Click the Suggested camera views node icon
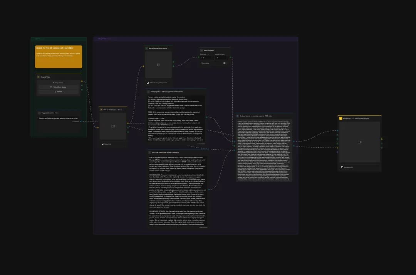The width and height of the screenshot is (416, 275). click(x=39, y=113)
